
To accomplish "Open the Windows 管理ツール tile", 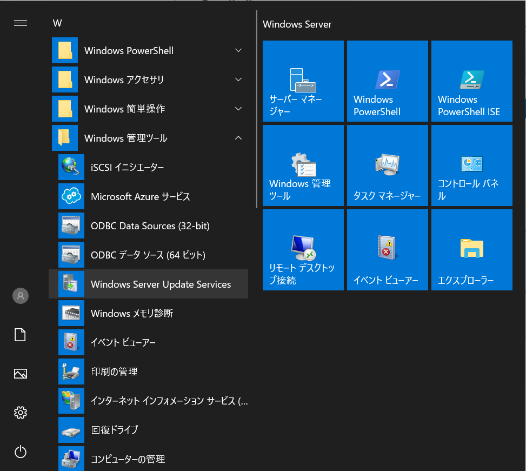I will pyautogui.click(x=303, y=165).
